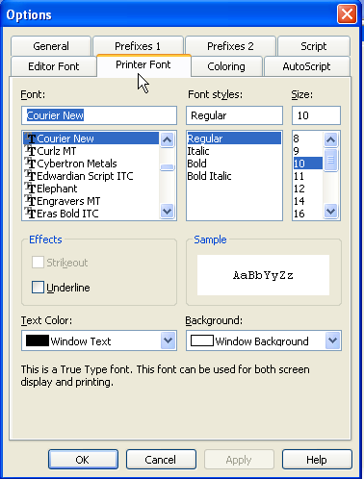Switch to the Coloring tab
Screen dimensions: 364x479
[x=226, y=66]
